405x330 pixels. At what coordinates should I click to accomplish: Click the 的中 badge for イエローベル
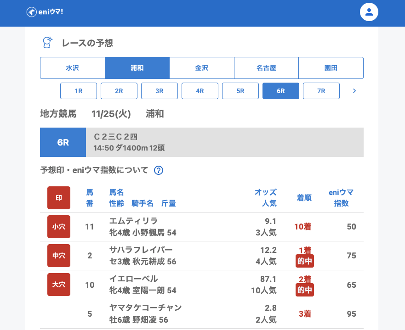tap(305, 290)
